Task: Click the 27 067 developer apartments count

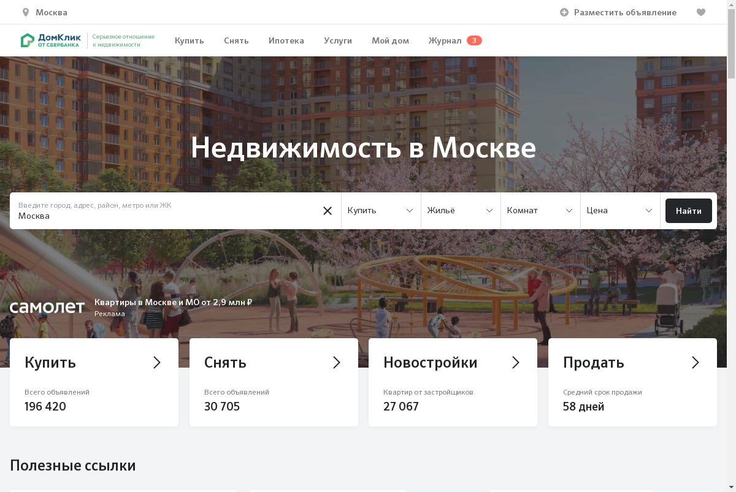Action: (x=401, y=407)
